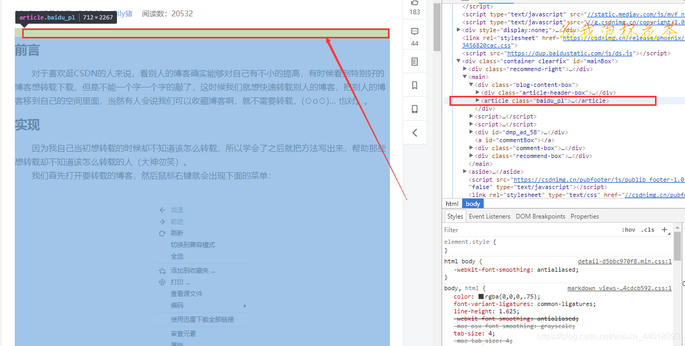
Task: Open comments via the icon showing 44
Action: pyautogui.click(x=415, y=32)
